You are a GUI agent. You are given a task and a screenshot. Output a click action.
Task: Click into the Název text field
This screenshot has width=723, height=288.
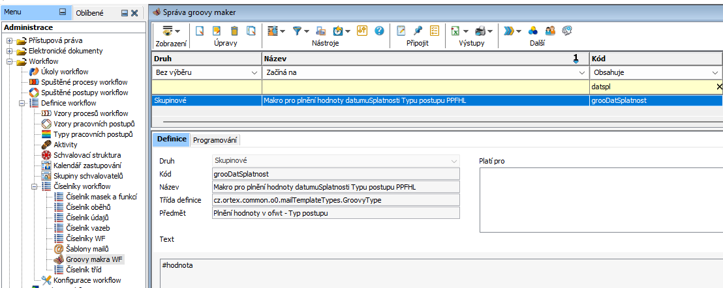pyautogui.click(x=336, y=187)
